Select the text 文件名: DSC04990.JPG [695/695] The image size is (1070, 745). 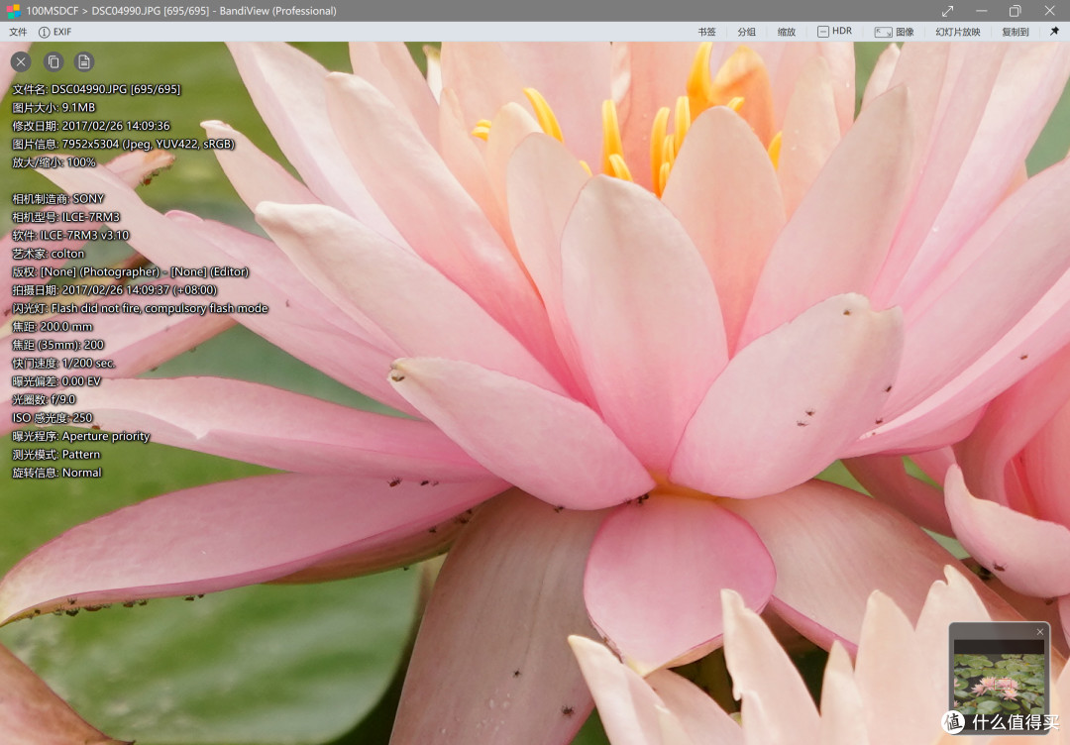96,89
